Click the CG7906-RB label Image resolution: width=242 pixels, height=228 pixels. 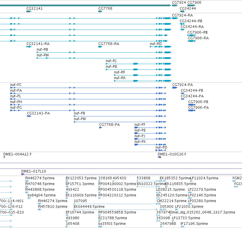198,32
